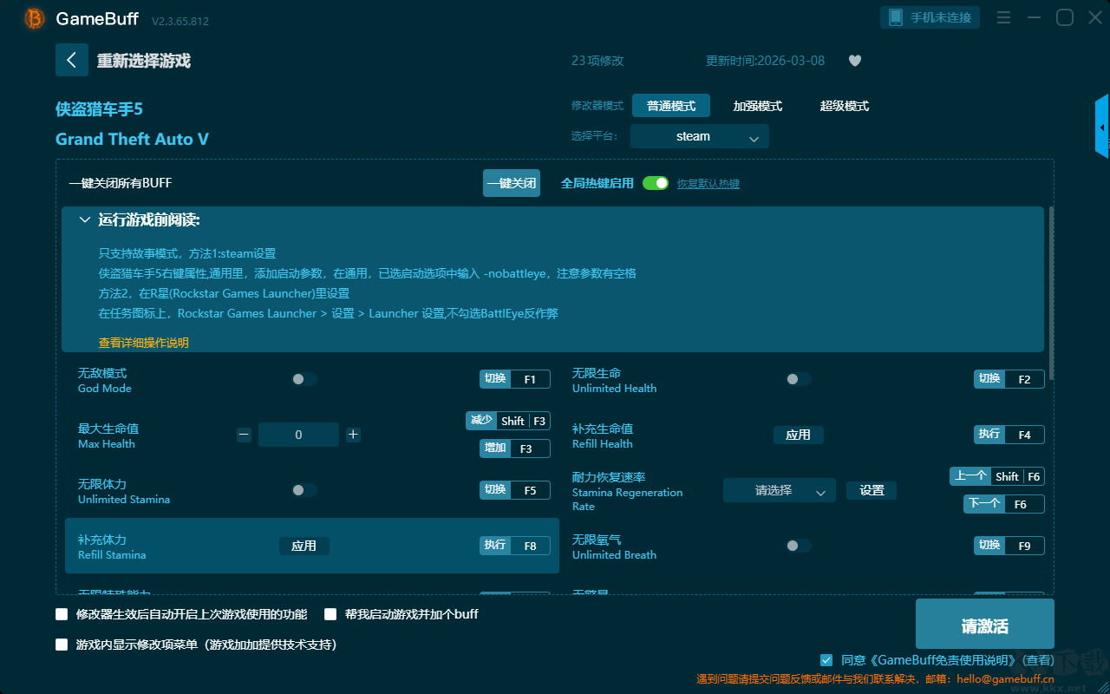1110x694 pixels.
Task: Click the GameBuff logo icon
Action: [35, 18]
